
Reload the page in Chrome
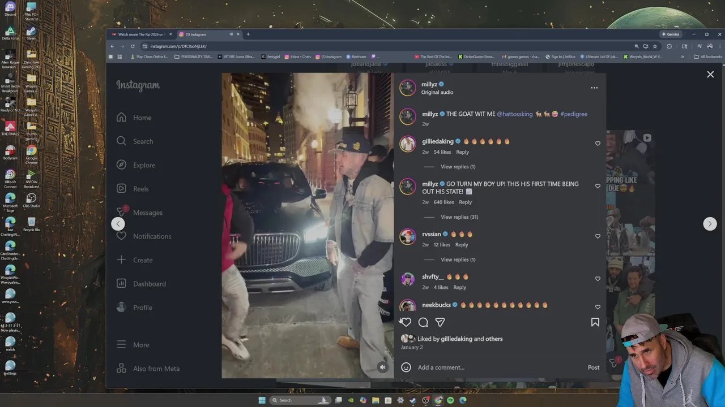(x=133, y=46)
